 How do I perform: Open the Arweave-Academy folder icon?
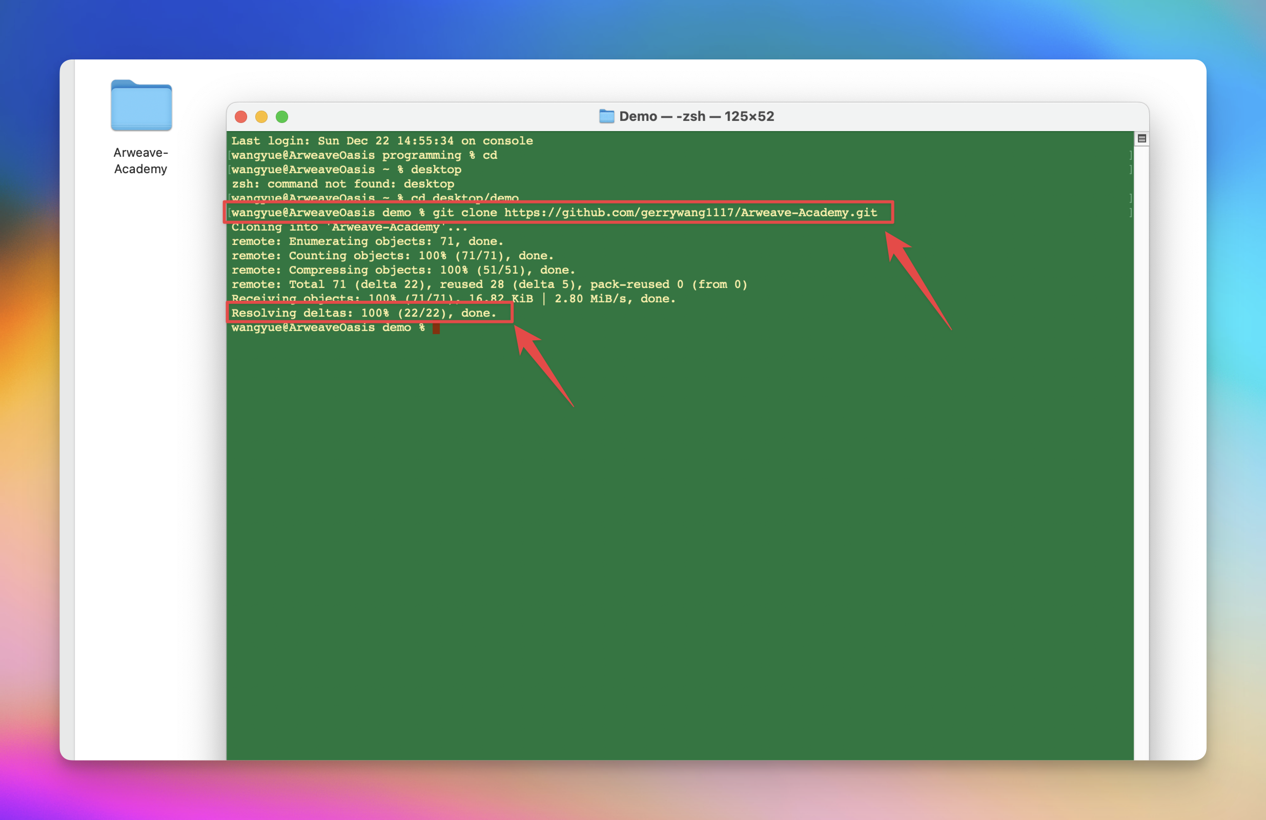(141, 105)
